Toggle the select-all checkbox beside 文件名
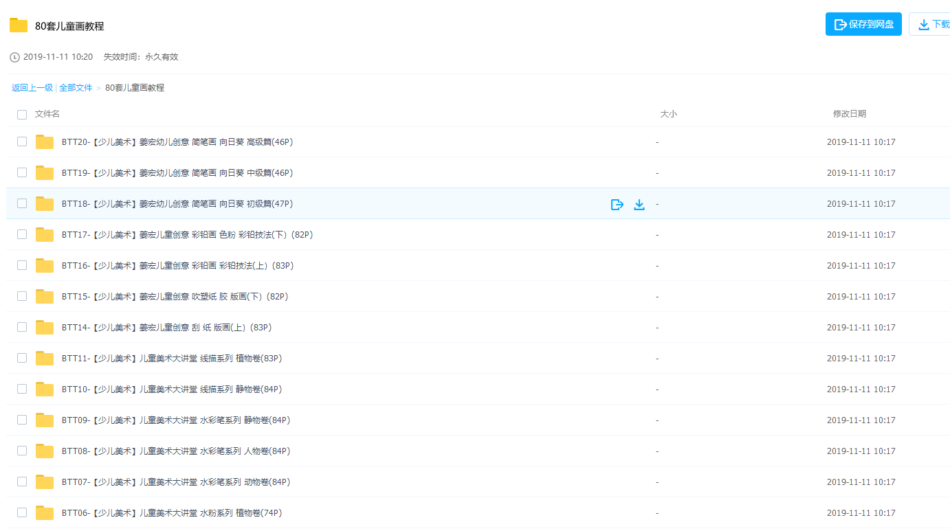Screen dimensions: 950x531 22,115
